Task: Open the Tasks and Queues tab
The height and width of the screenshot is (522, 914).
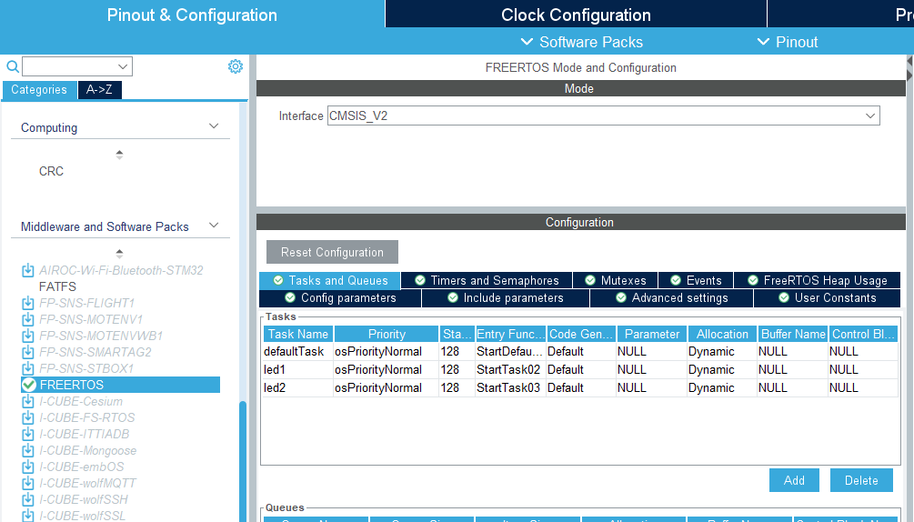Action: point(330,280)
